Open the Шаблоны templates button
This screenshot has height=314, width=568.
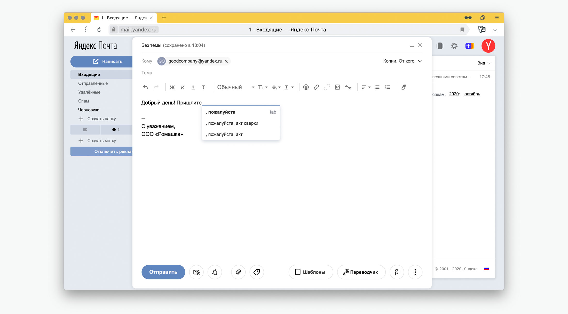point(311,272)
